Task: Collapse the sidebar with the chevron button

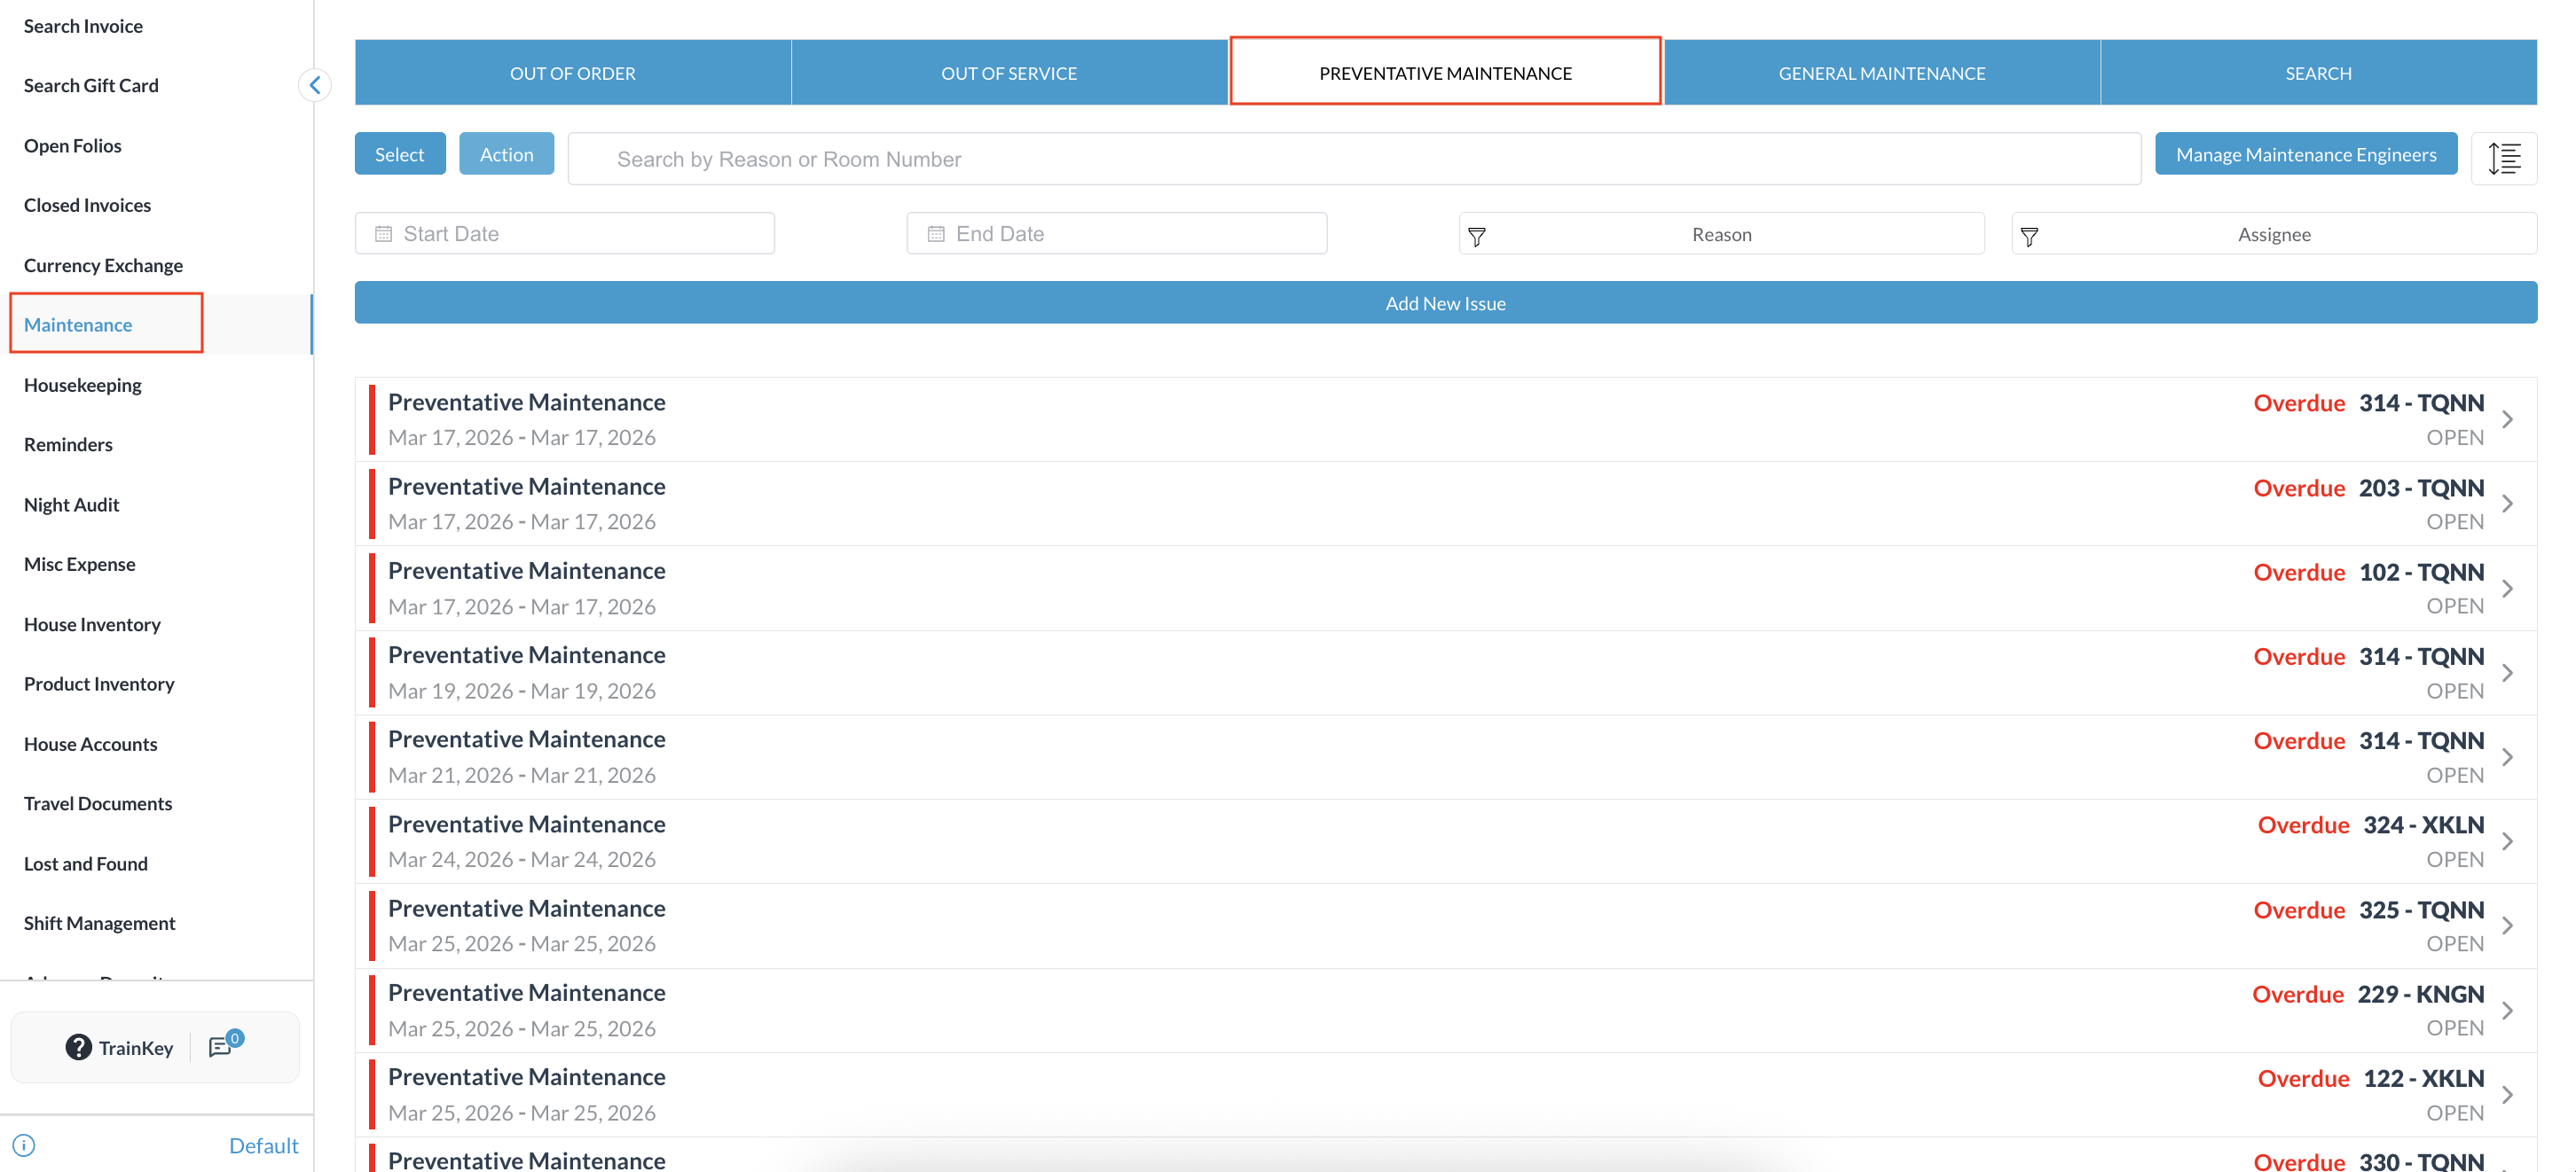Action: pos(315,85)
